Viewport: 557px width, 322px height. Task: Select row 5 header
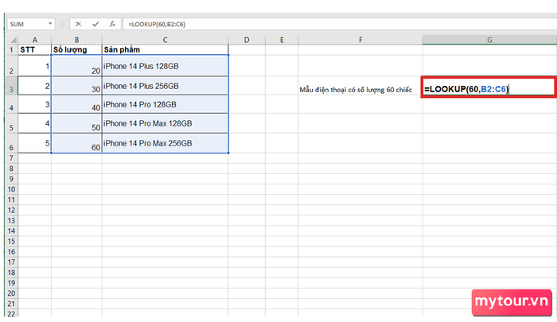pyautogui.click(x=11, y=123)
